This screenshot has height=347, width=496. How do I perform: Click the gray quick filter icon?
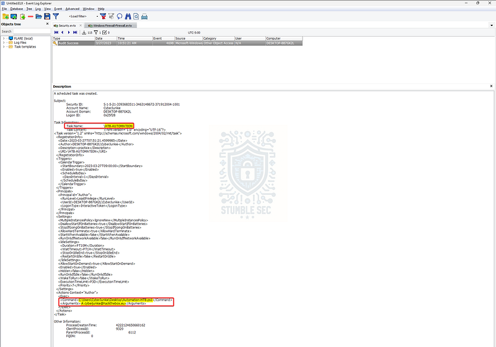point(112,17)
